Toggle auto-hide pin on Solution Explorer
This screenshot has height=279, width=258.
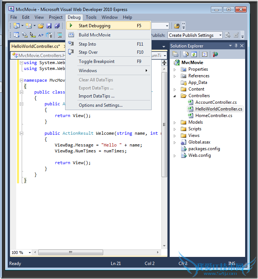click(236, 46)
